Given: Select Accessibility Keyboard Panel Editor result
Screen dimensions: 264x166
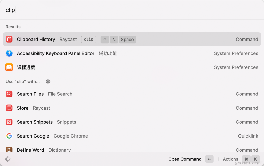Looking at the screenshot, I should tap(132, 53).
